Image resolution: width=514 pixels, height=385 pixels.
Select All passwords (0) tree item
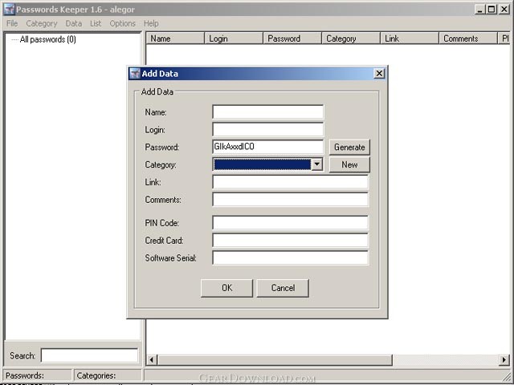[48, 39]
